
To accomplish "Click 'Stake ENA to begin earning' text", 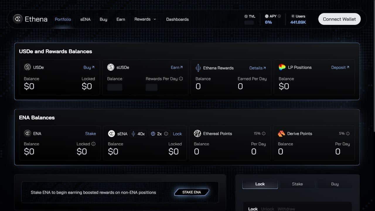I will (93, 193).
